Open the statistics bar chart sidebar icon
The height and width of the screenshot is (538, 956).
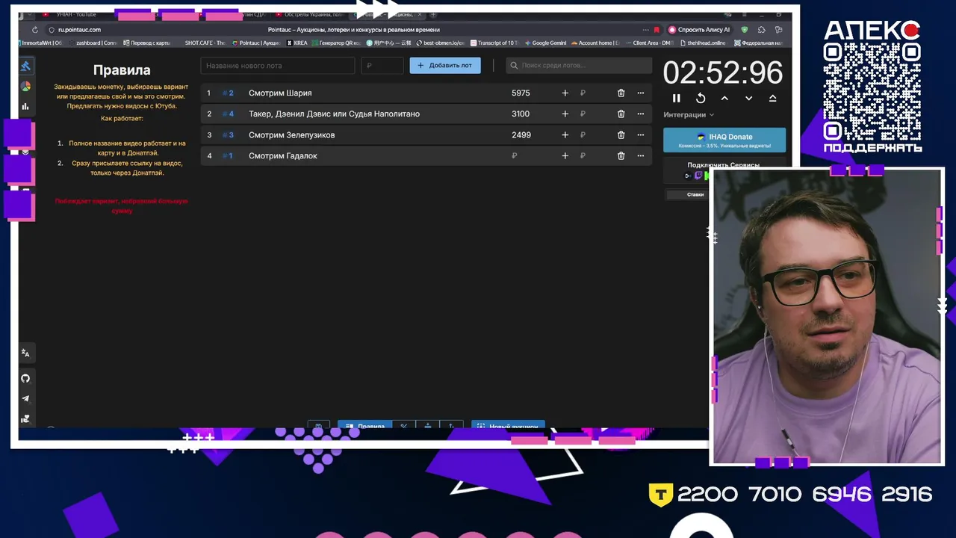[25, 106]
